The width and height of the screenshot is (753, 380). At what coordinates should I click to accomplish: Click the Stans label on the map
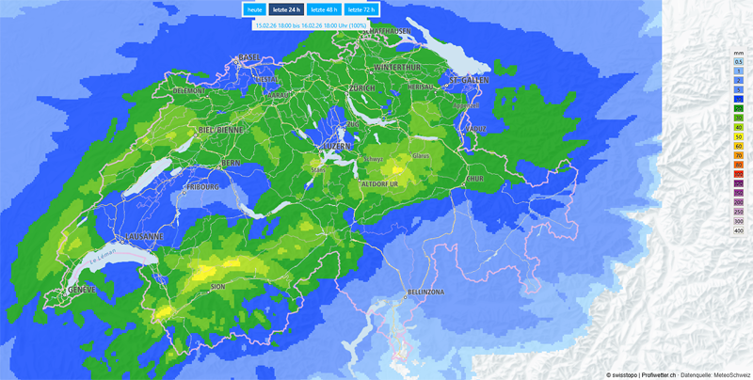[x=318, y=170]
